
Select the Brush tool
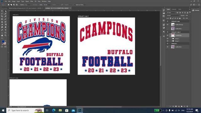(x=5, y=19)
